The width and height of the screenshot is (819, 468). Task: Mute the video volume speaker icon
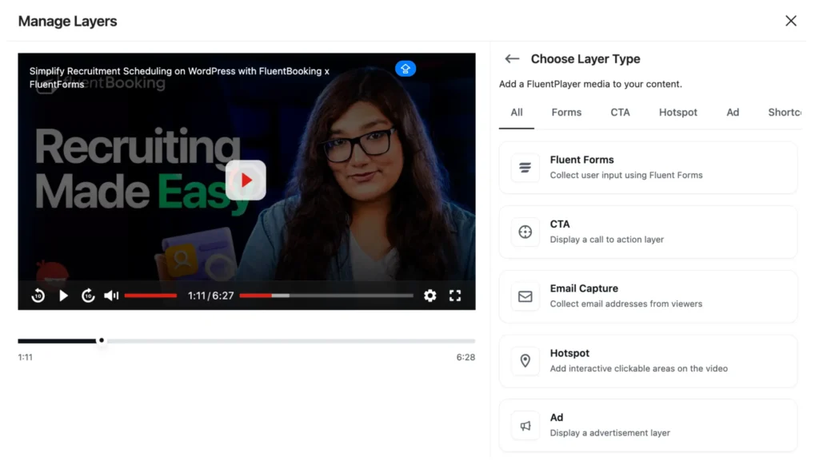pos(111,295)
